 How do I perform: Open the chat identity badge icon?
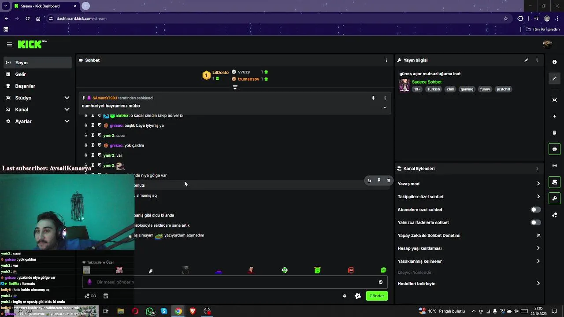[x=357, y=296]
